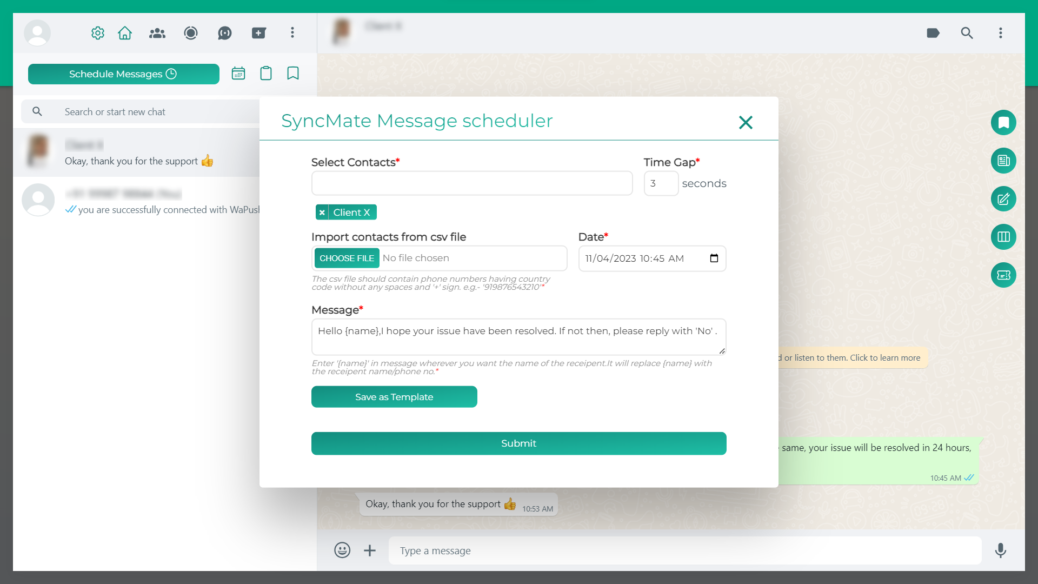Open the channels chat bubble icon
Image resolution: width=1038 pixels, height=584 pixels.
[225, 33]
